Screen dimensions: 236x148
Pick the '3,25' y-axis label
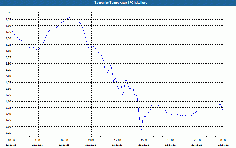pos(8,45)
